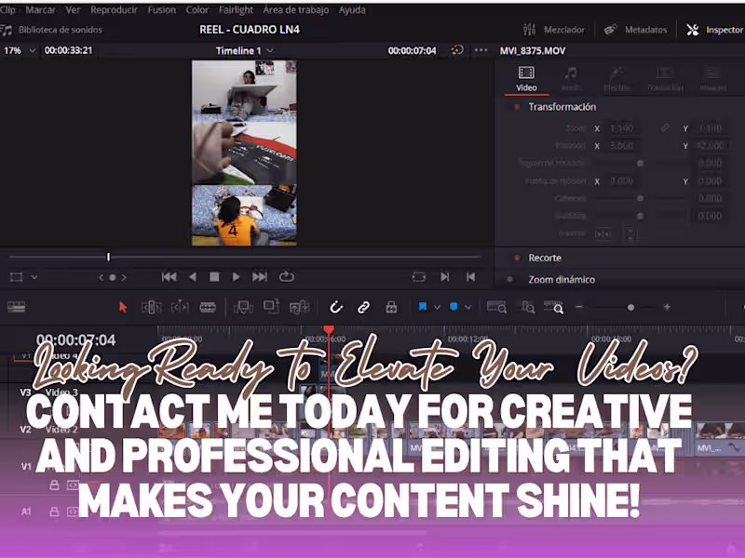Click the red playhead marker on the timeline

pos(329,330)
